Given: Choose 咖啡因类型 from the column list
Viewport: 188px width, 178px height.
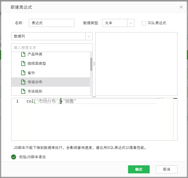Looking at the screenshot, I should point(36,64).
